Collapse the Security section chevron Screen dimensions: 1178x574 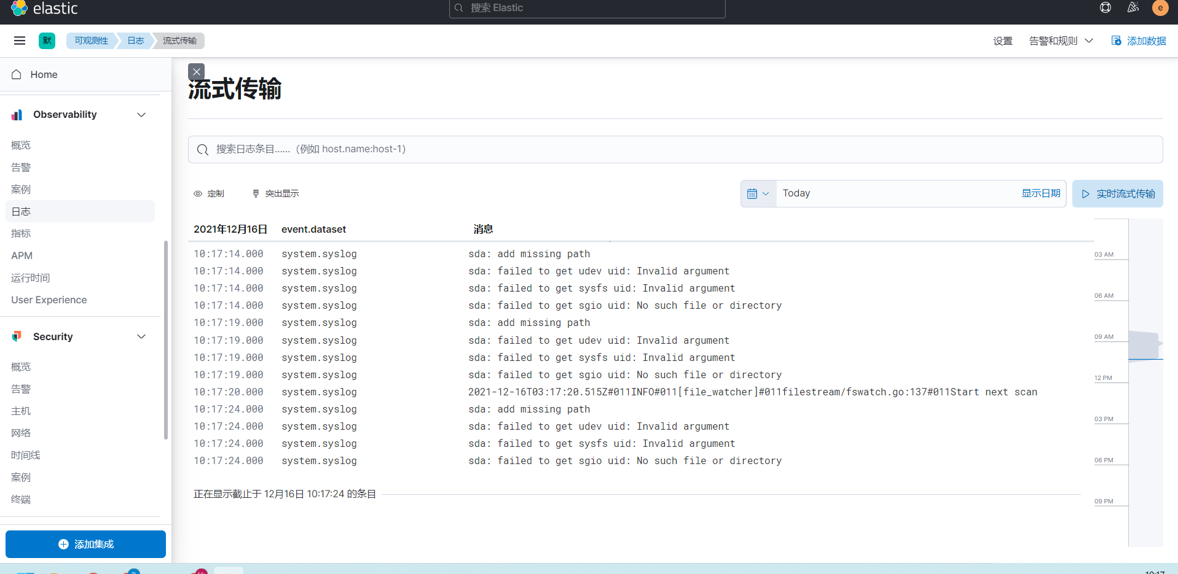[141, 336]
